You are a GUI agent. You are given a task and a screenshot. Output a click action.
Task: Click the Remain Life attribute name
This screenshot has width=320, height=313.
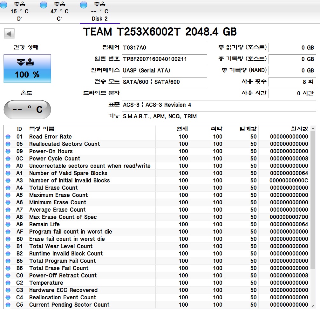coord(44,224)
